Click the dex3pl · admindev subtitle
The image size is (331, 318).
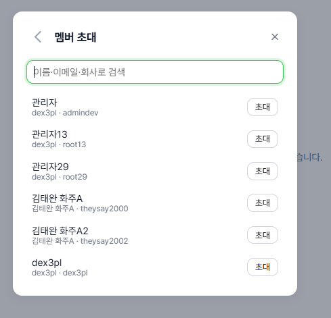click(x=65, y=113)
